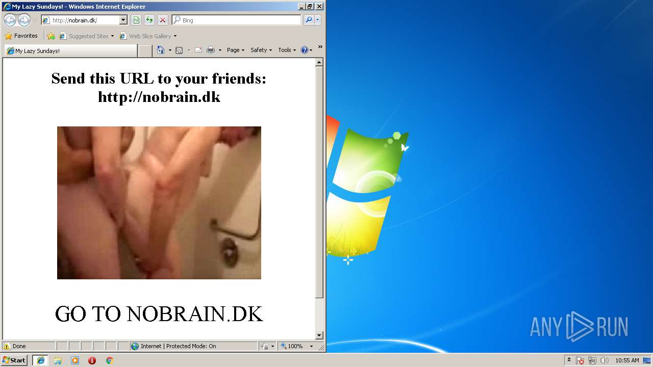The image size is (653, 367).
Task: Expand the Print options dropdown arrow
Action: (x=220, y=50)
